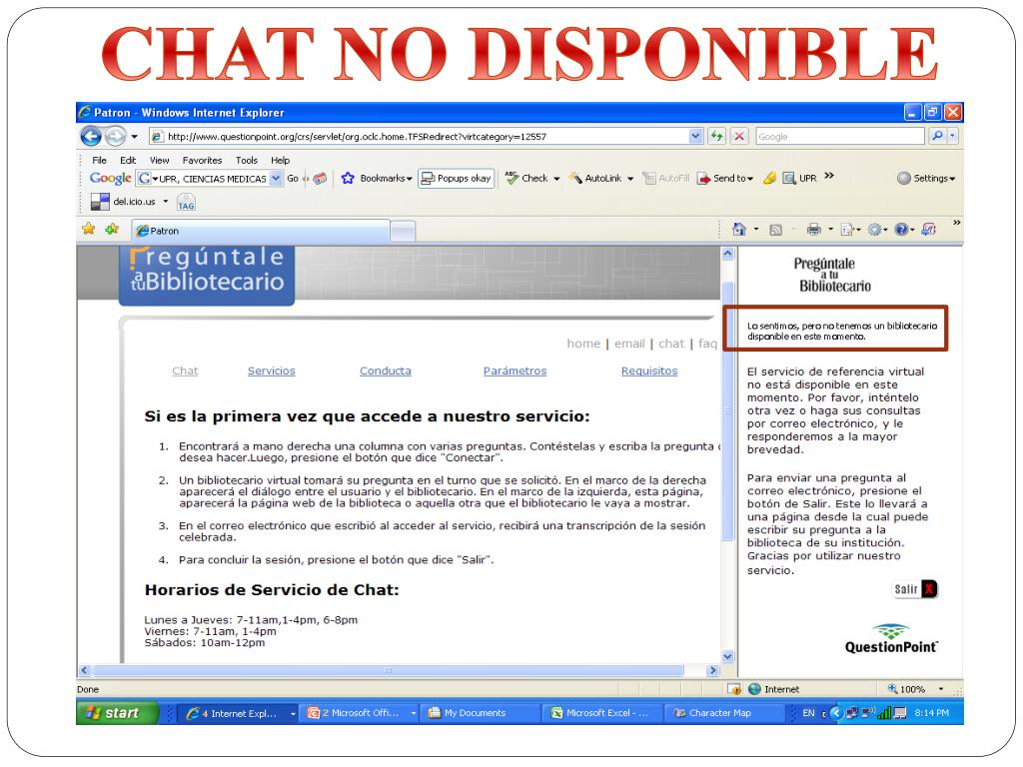1023x767 pixels.
Task: Click the magnifier Search button
Action: pyautogui.click(x=937, y=136)
